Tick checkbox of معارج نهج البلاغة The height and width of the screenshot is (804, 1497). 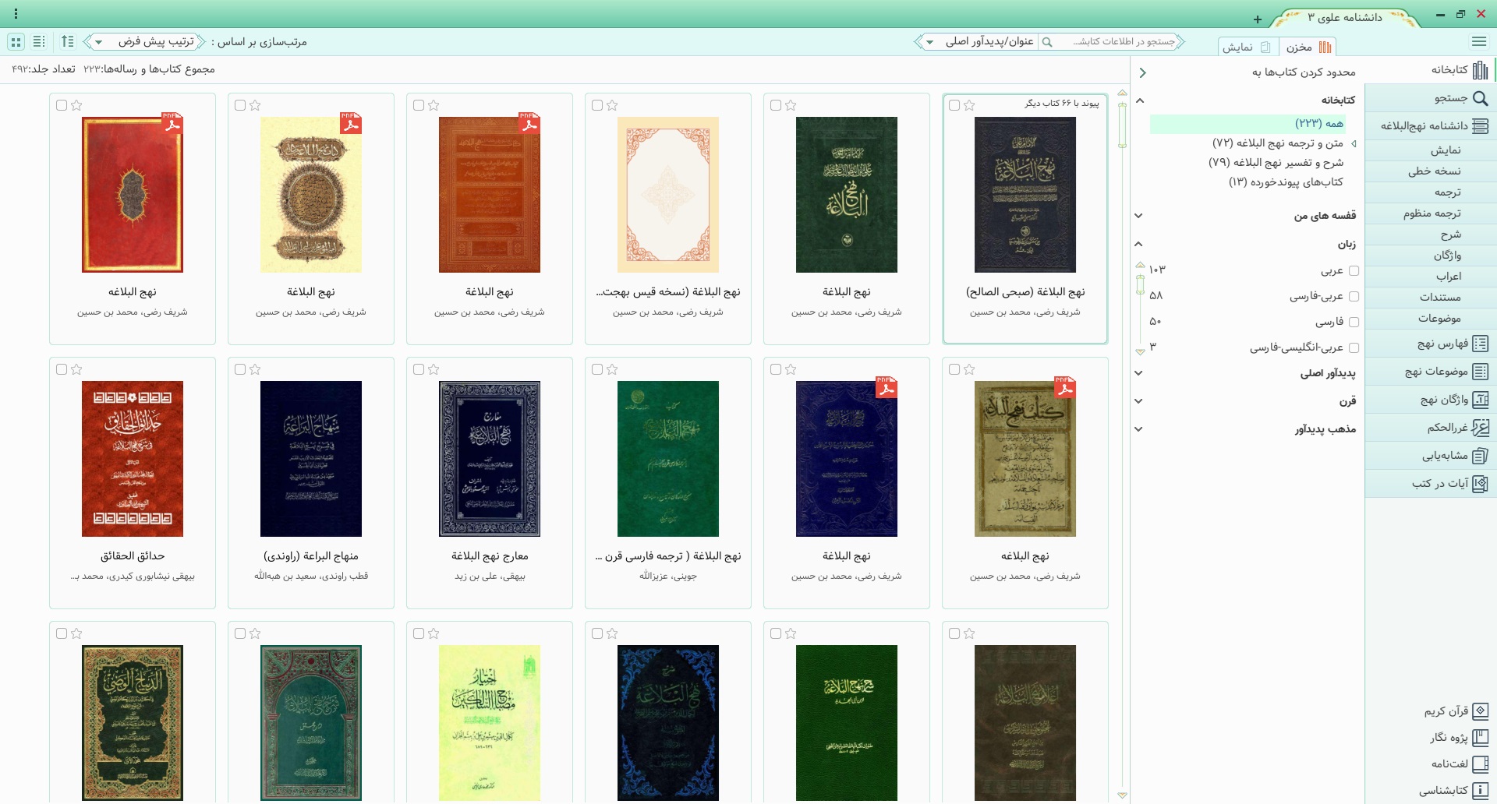coord(419,369)
